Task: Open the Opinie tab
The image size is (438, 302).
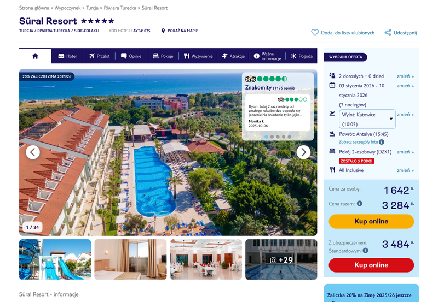Action: tap(131, 56)
